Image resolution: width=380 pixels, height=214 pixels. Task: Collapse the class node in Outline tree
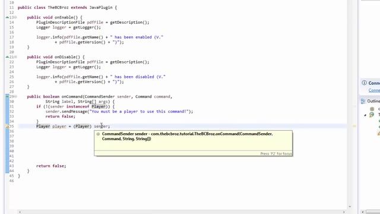tap(365, 115)
